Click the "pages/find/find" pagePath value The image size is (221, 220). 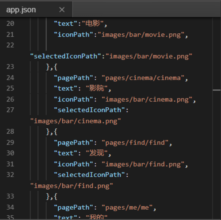pos(135,143)
